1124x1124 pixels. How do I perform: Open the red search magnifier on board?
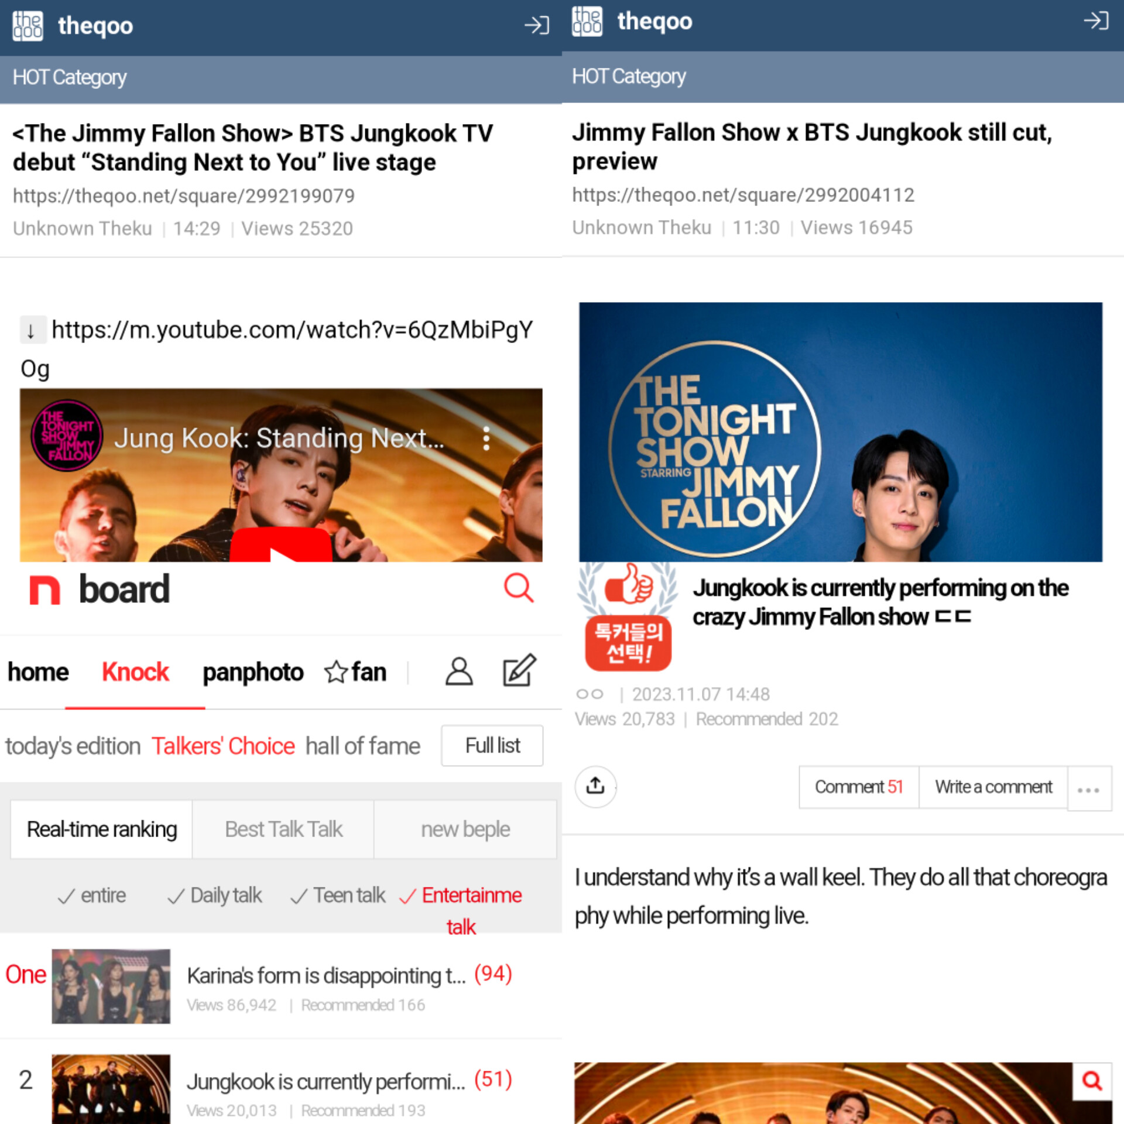pos(518,588)
